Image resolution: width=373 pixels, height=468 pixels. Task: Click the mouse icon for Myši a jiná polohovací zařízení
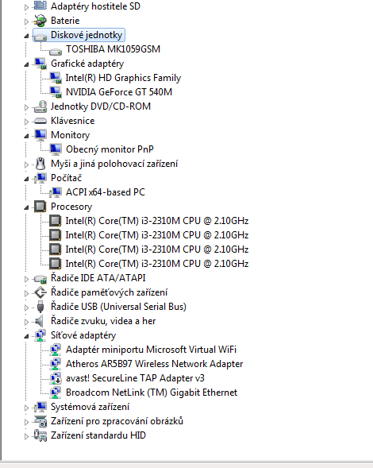click(40, 164)
